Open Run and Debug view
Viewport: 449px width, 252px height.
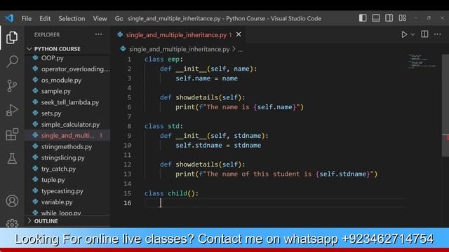pyautogui.click(x=12, y=110)
